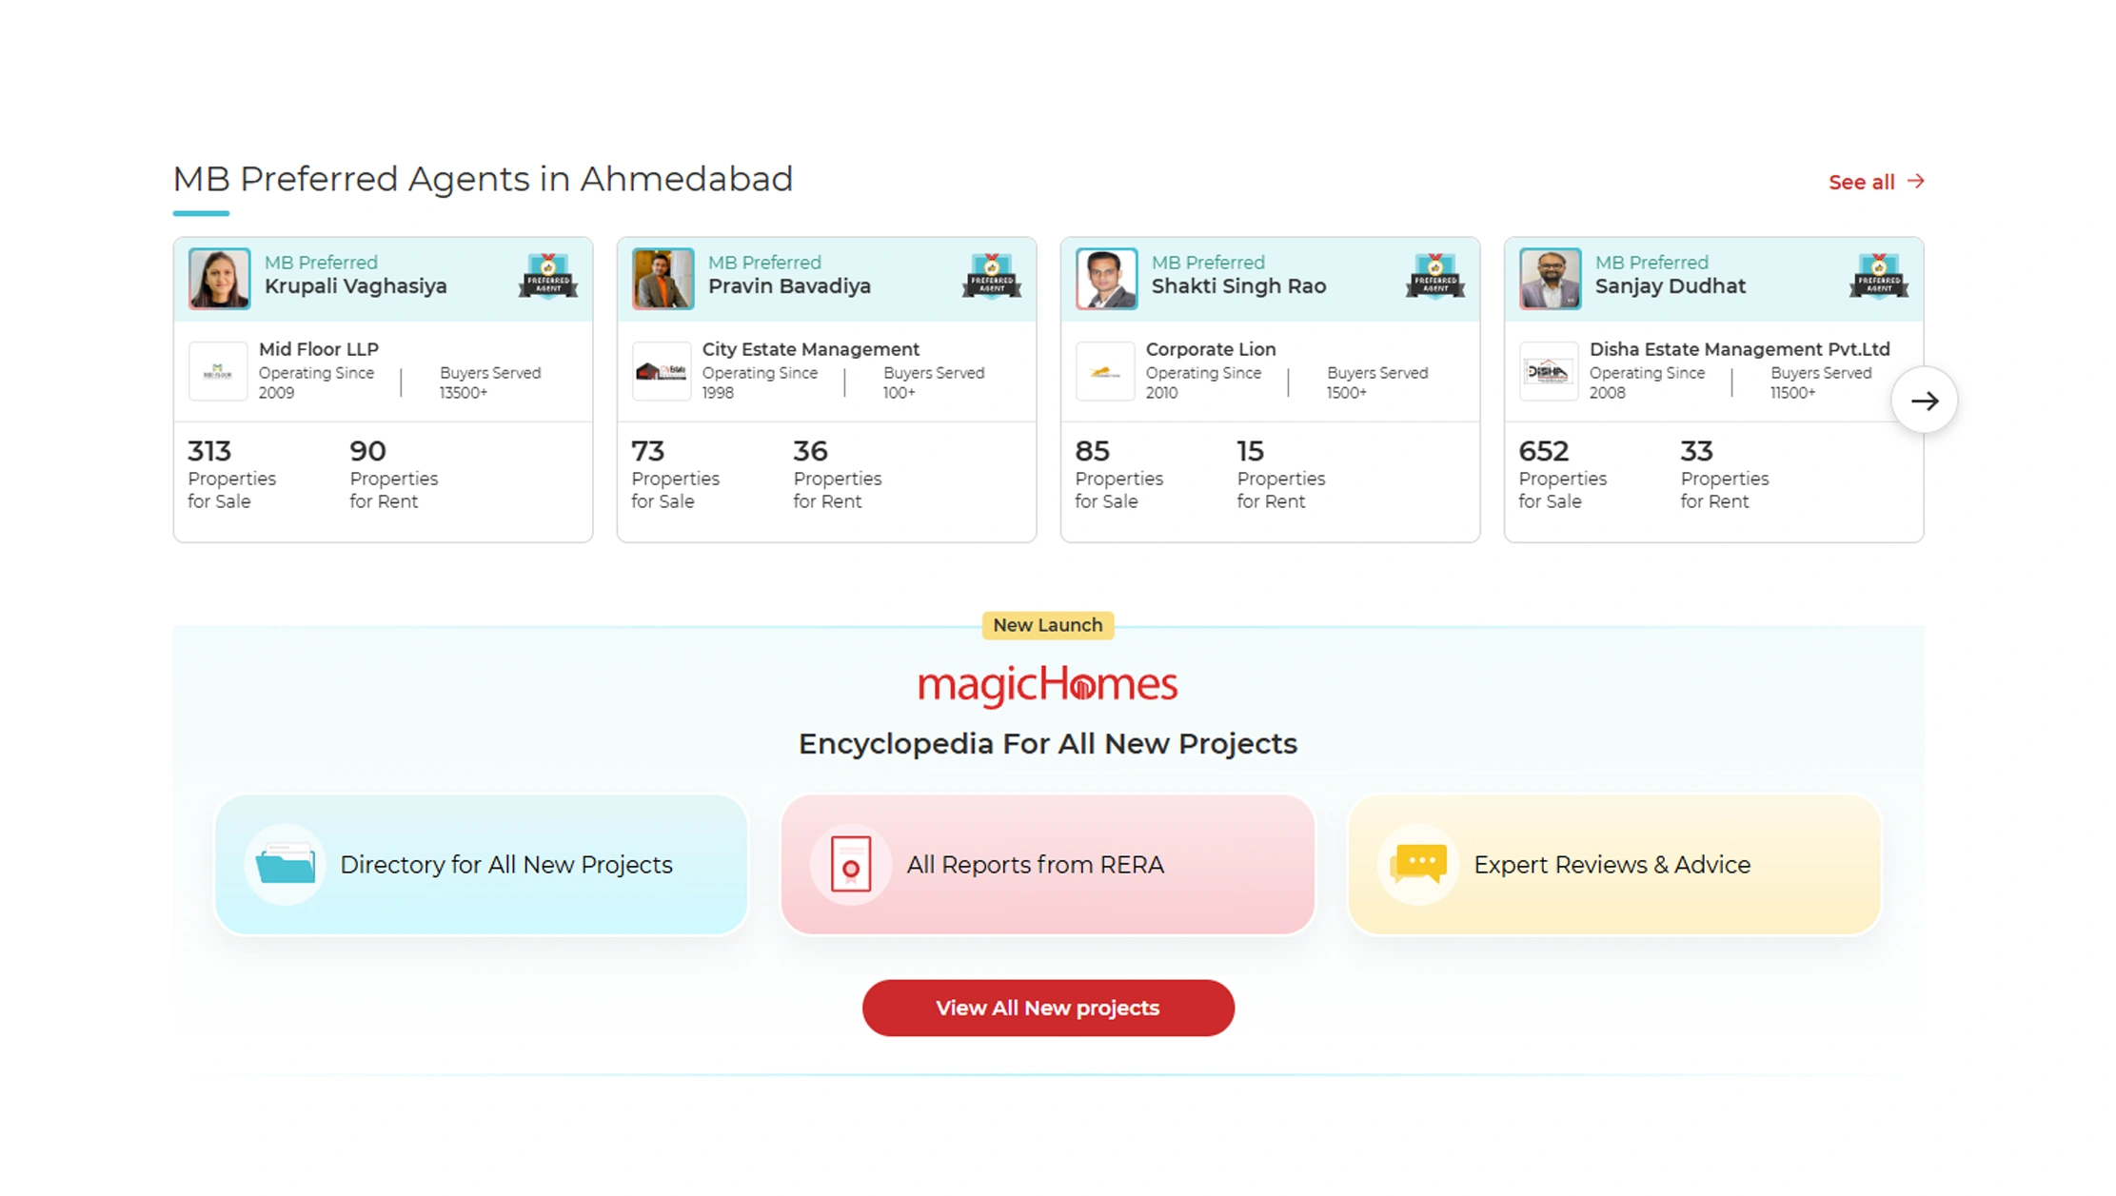This screenshot has width=2116, height=1196.
Task: Click the Disha Estate Management logo
Action: coord(1549,371)
